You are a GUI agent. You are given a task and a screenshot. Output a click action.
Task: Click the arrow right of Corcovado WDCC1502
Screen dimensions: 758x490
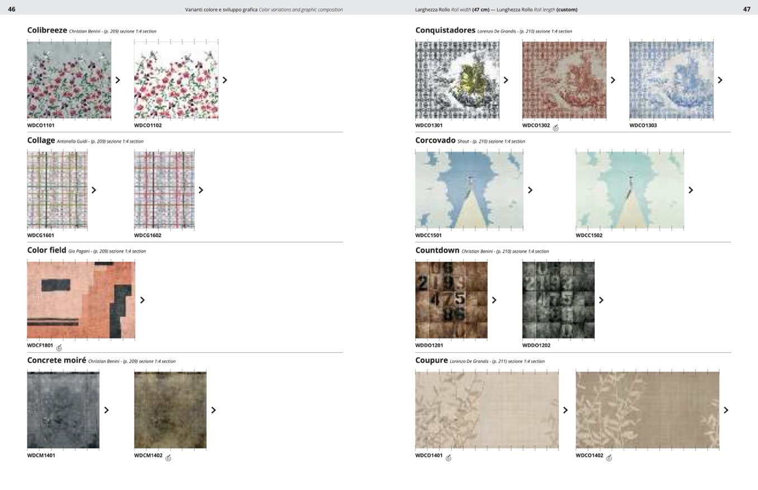[691, 190]
